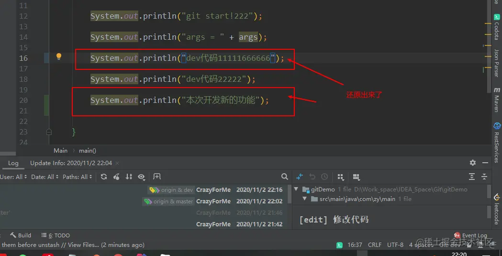The image size is (502, 256).
Task: Open a new Git log tab
Action: pos(157,176)
